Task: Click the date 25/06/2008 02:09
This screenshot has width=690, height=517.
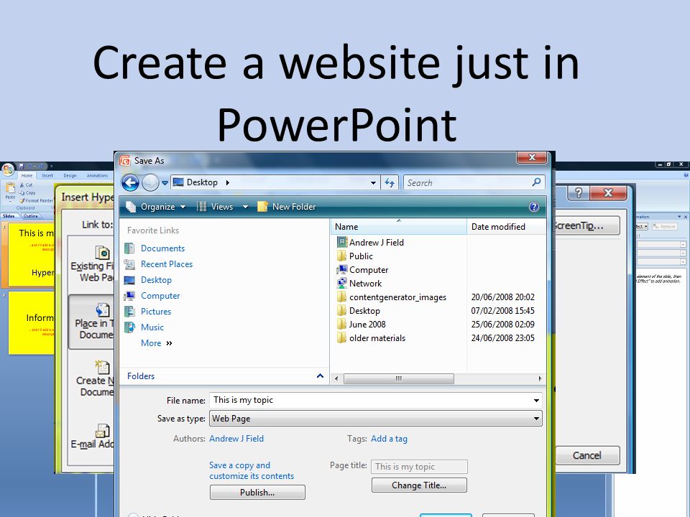Action: point(502,325)
